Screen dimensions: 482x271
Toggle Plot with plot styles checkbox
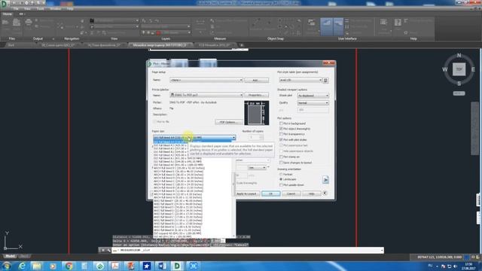click(281, 140)
